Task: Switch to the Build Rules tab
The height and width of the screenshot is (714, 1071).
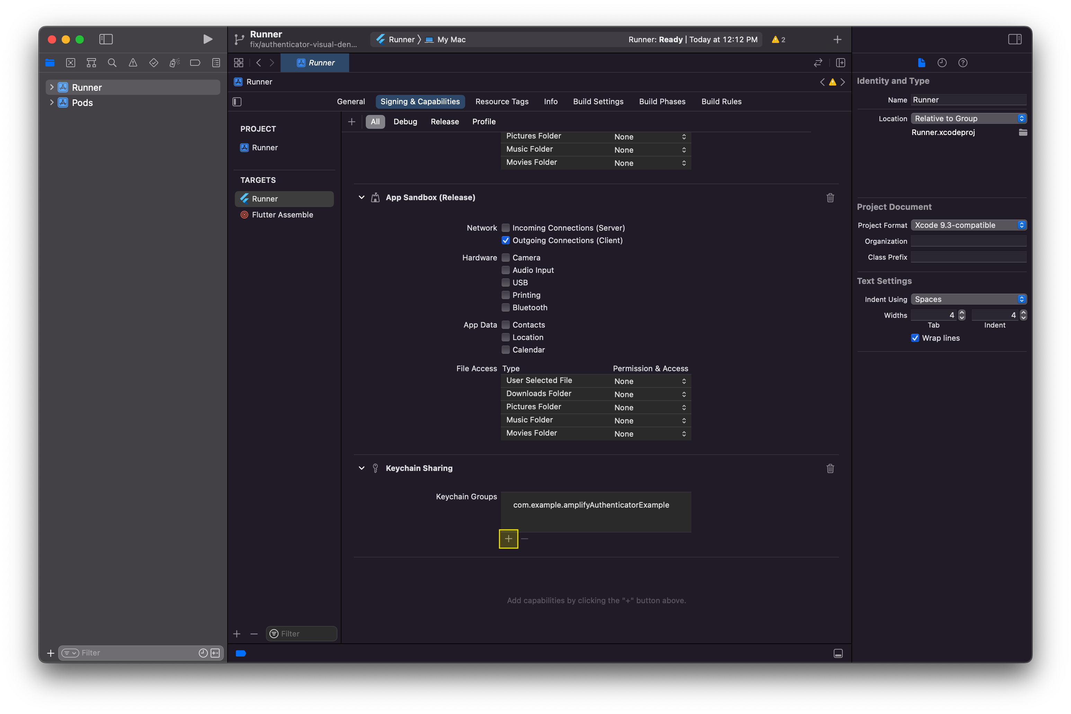Action: click(721, 101)
